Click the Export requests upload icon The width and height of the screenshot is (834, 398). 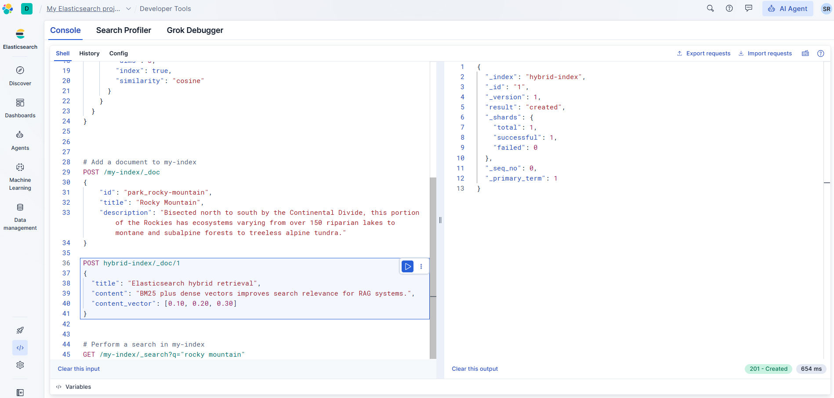[x=679, y=54]
